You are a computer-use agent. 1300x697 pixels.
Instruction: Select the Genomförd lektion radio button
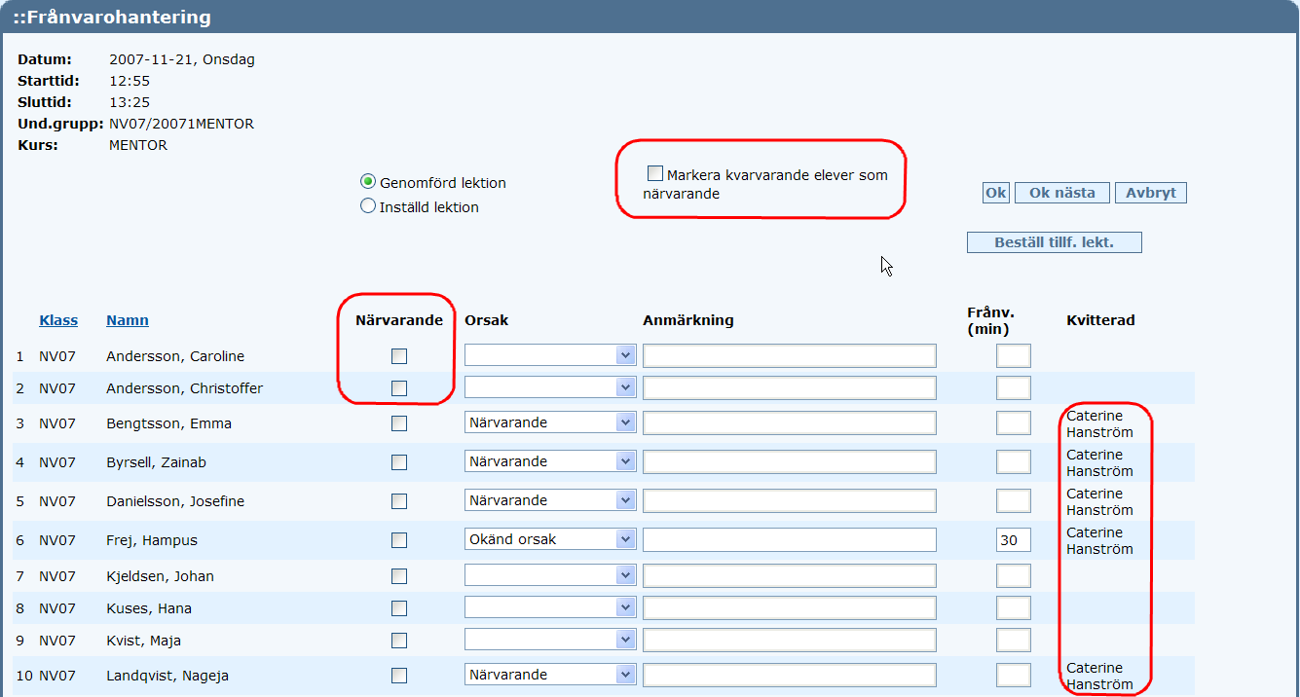point(368,182)
